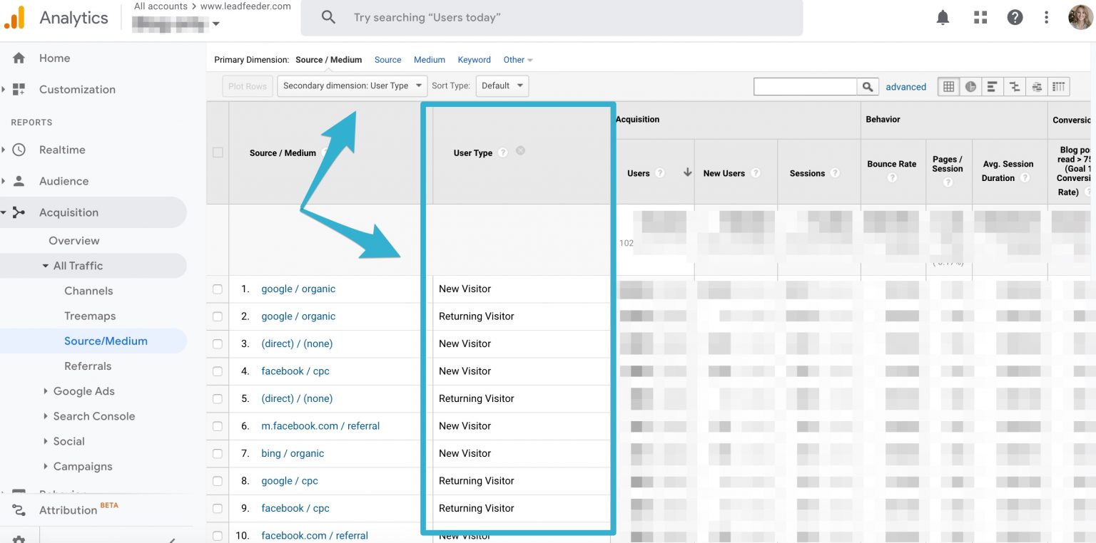Open the Sort Type Default dropdown
Viewport: 1096px width, 543px height.
click(x=502, y=86)
